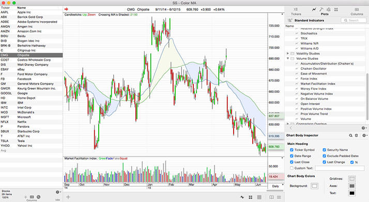The width and height of the screenshot is (369, 202).
Task: Collapse the Volume Studies group
Action: 287,58
